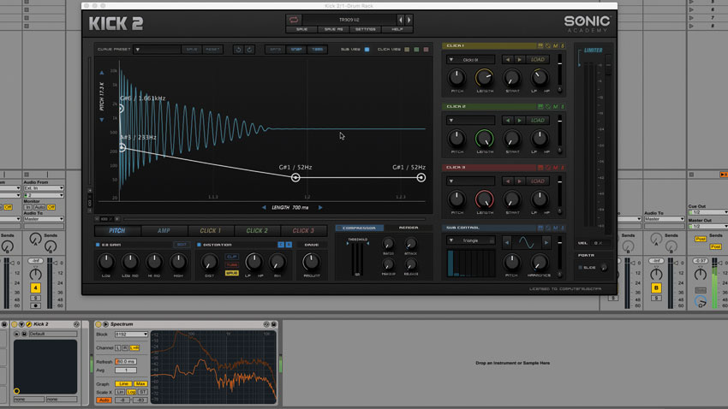Select next Click 1 sample arrow
Screen dimensions: 728x409
[x=520, y=60]
